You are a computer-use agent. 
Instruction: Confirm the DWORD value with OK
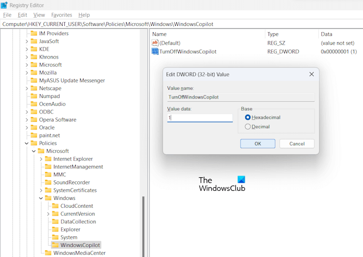pos(258,144)
